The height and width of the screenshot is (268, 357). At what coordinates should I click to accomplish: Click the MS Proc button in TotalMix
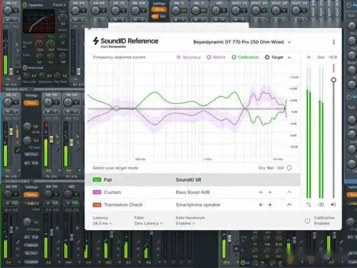(32, 154)
